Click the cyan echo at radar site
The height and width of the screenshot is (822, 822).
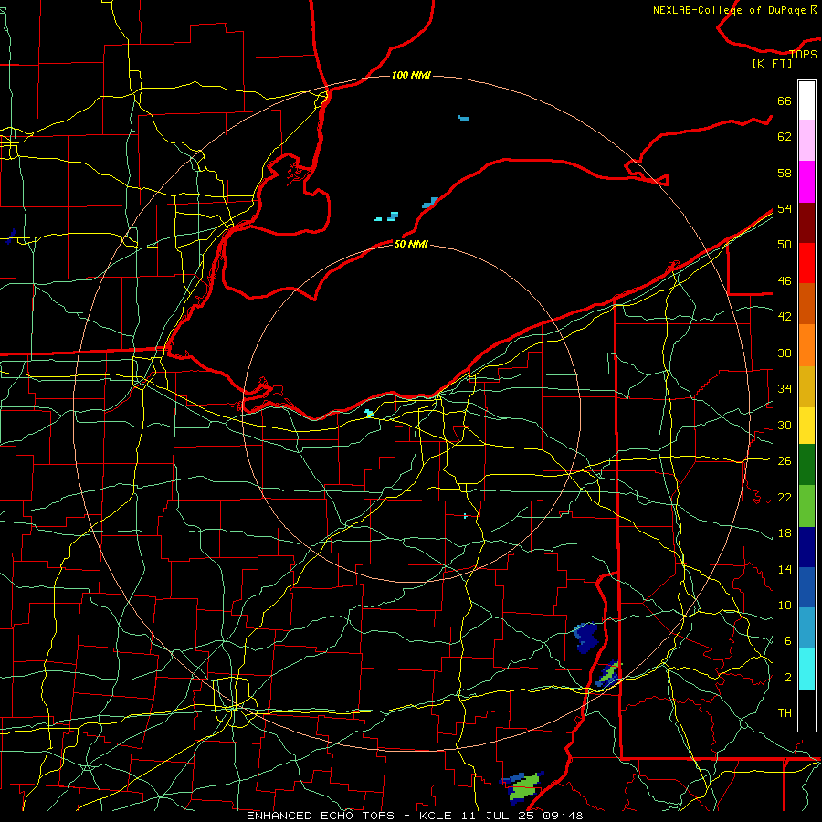pyautogui.click(x=369, y=414)
